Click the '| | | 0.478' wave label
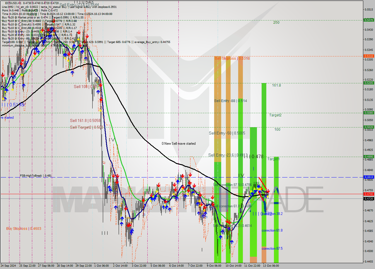This screenshot has height=269, width=375. pos(253,157)
